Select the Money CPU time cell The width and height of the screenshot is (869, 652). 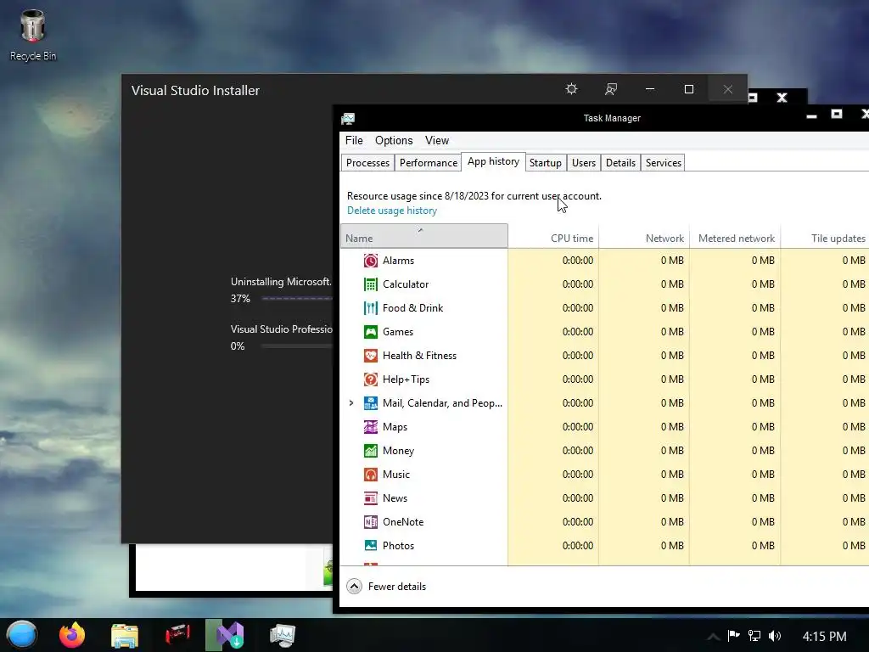pos(553,451)
